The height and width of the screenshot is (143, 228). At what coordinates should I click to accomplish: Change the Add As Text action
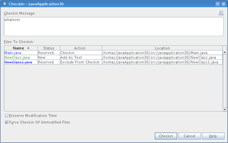coord(81,57)
